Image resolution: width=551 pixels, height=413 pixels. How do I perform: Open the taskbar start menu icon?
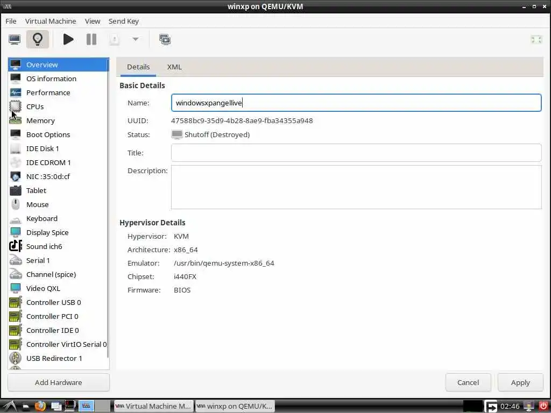(10, 406)
